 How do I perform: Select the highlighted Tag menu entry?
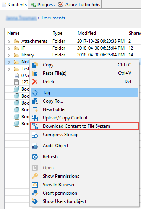click(x=84, y=93)
